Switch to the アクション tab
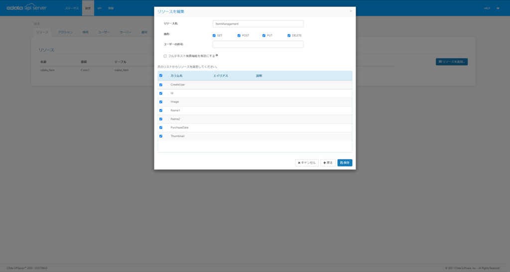The width and height of the screenshot is (510, 272). click(65, 32)
